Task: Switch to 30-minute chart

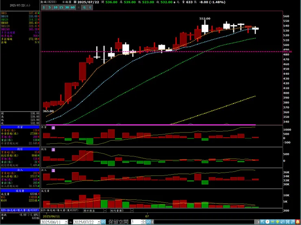Action: tap(67, 7)
